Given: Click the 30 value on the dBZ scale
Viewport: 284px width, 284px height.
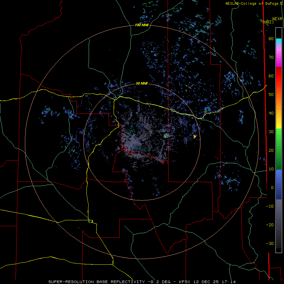Looking at the screenshot, I should (x=271, y=132).
